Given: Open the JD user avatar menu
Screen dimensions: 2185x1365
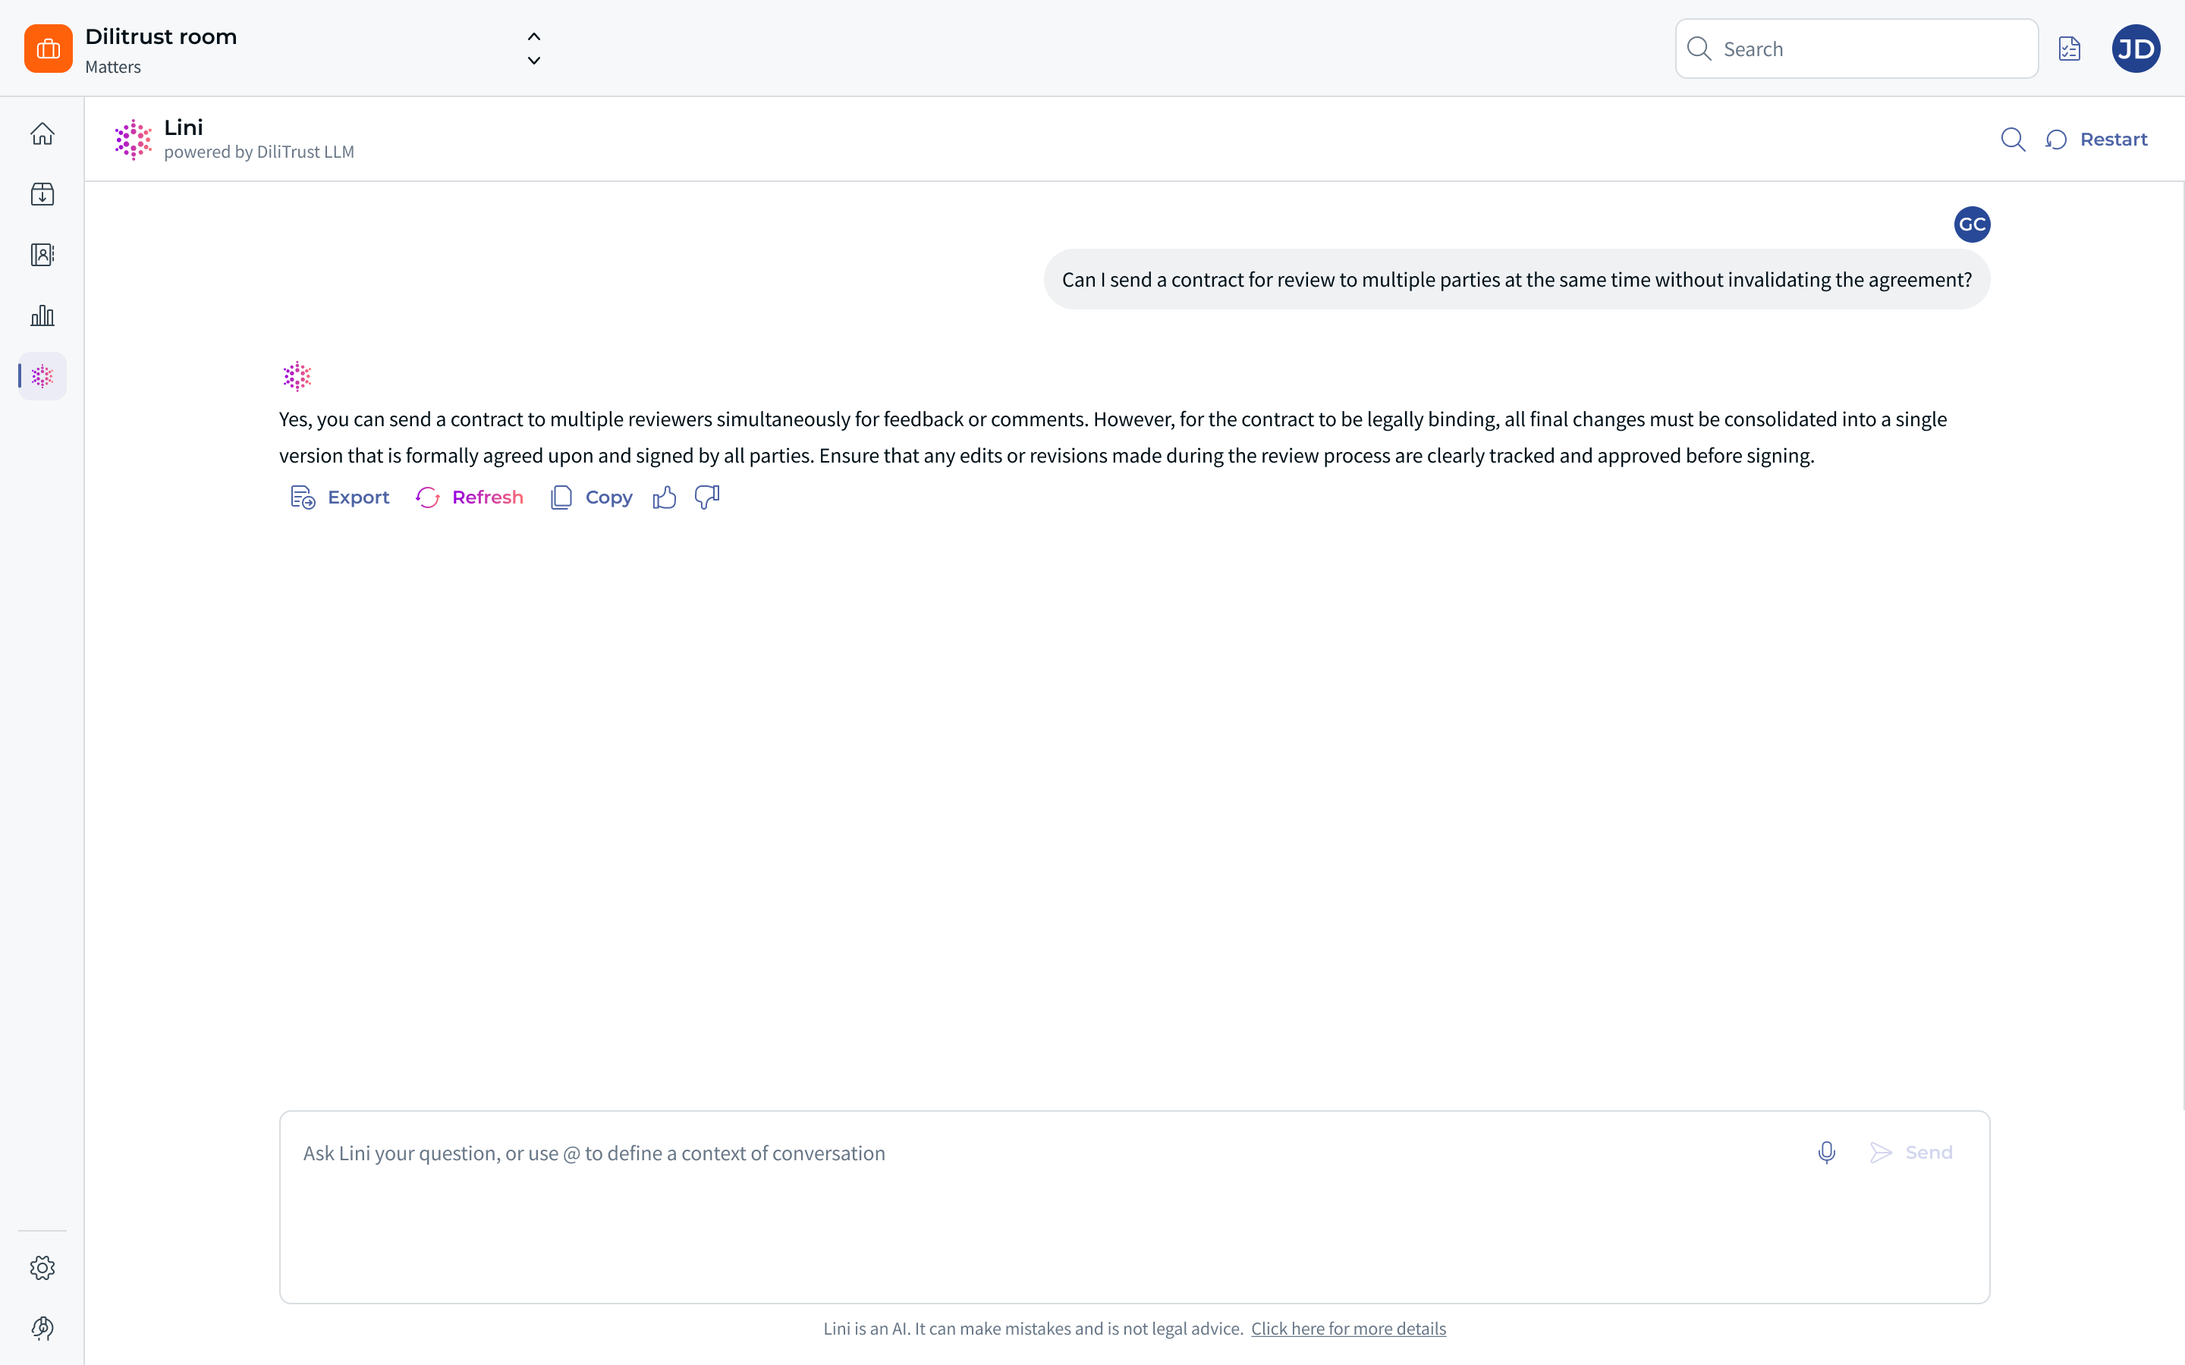Looking at the screenshot, I should coord(2136,49).
